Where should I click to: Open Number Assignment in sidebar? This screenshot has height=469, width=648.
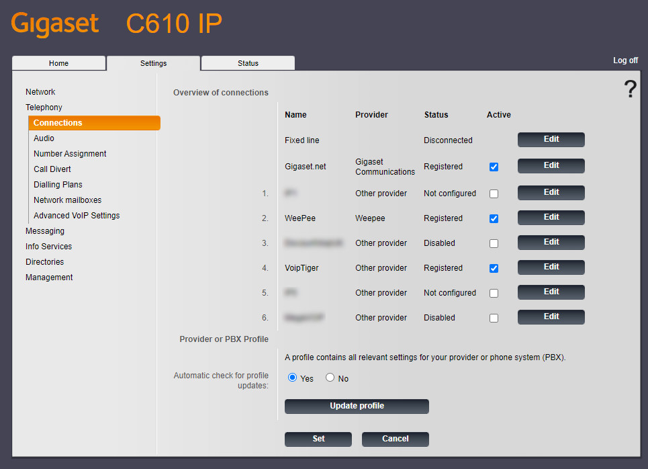tap(70, 153)
